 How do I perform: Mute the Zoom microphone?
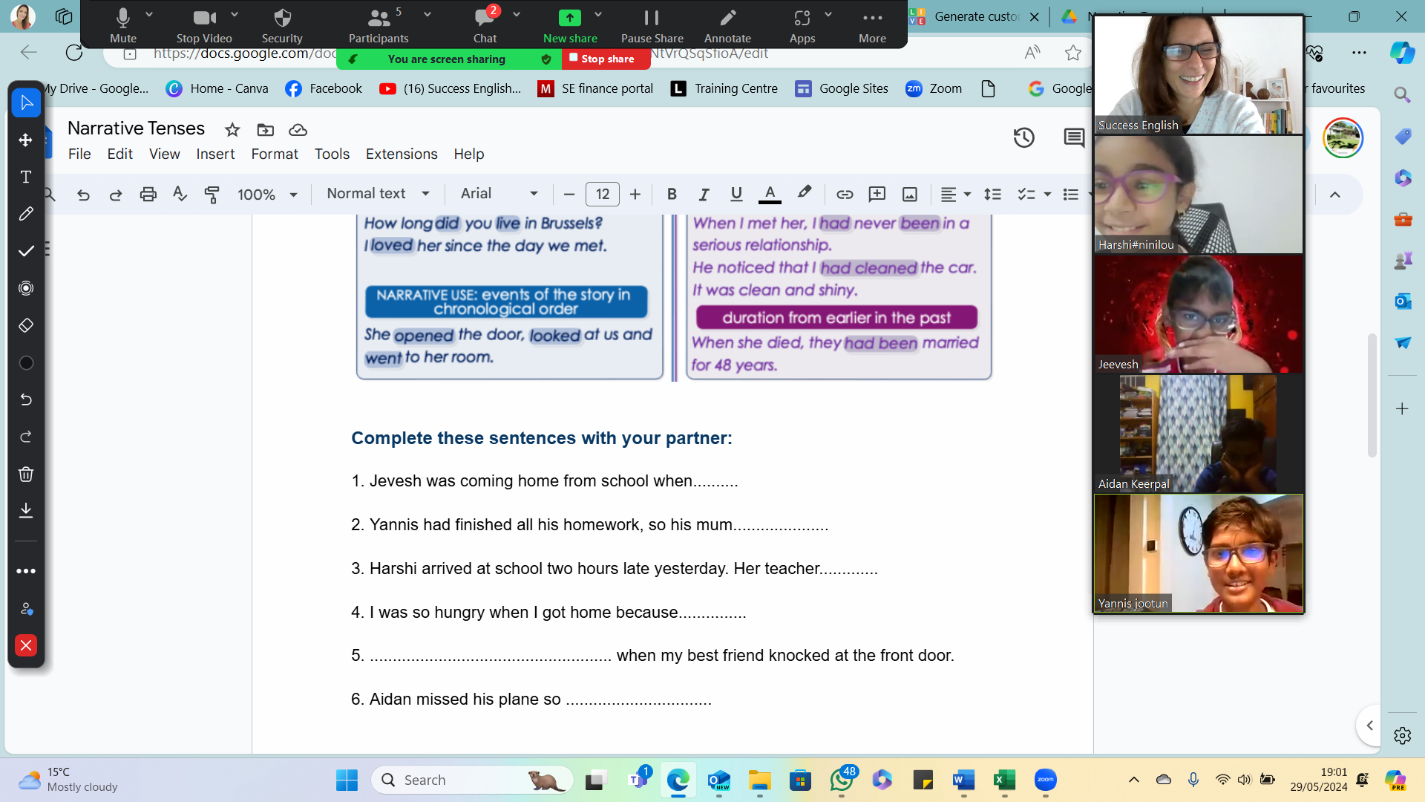click(x=122, y=25)
